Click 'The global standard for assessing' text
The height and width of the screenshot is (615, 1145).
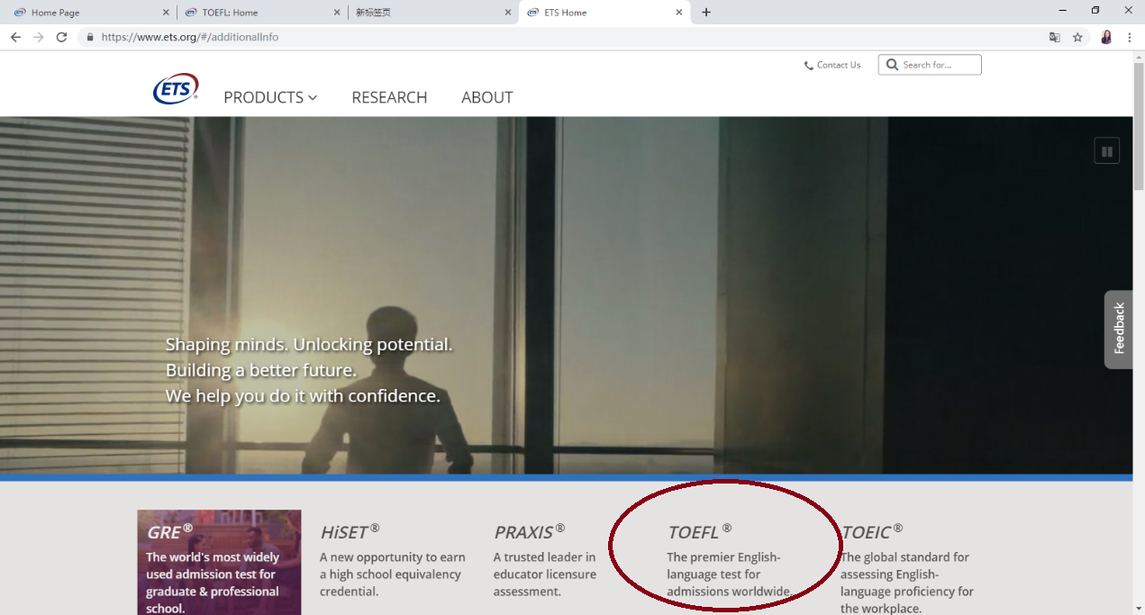907,583
